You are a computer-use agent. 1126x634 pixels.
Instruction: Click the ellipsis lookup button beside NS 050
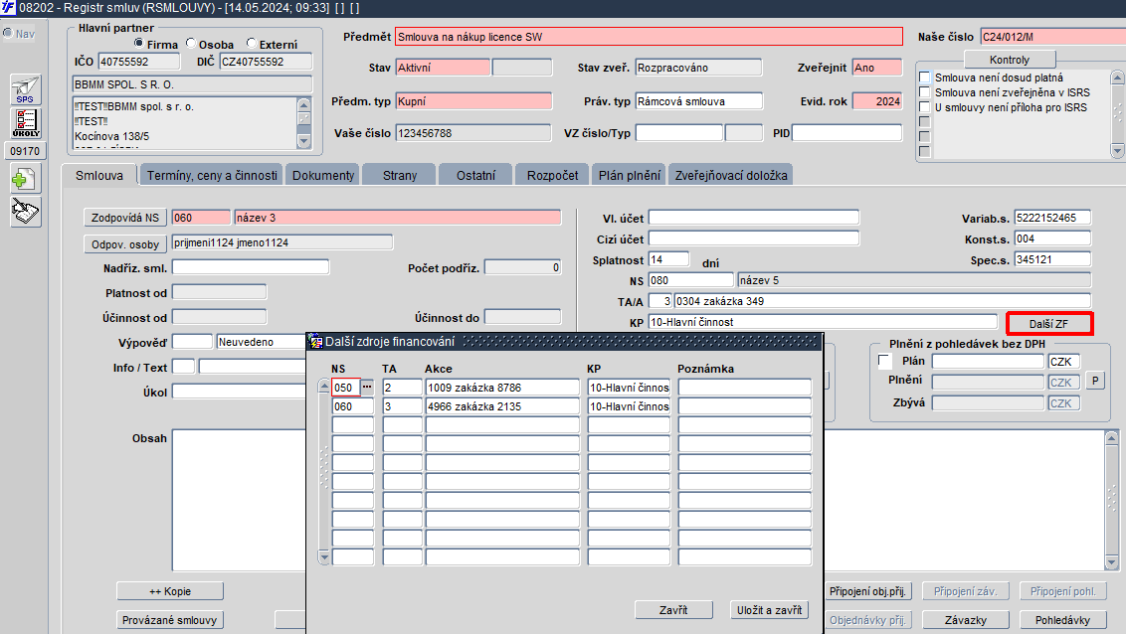click(x=367, y=388)
